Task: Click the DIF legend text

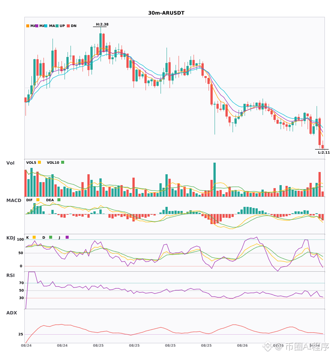Action: (x=29, y=200)
